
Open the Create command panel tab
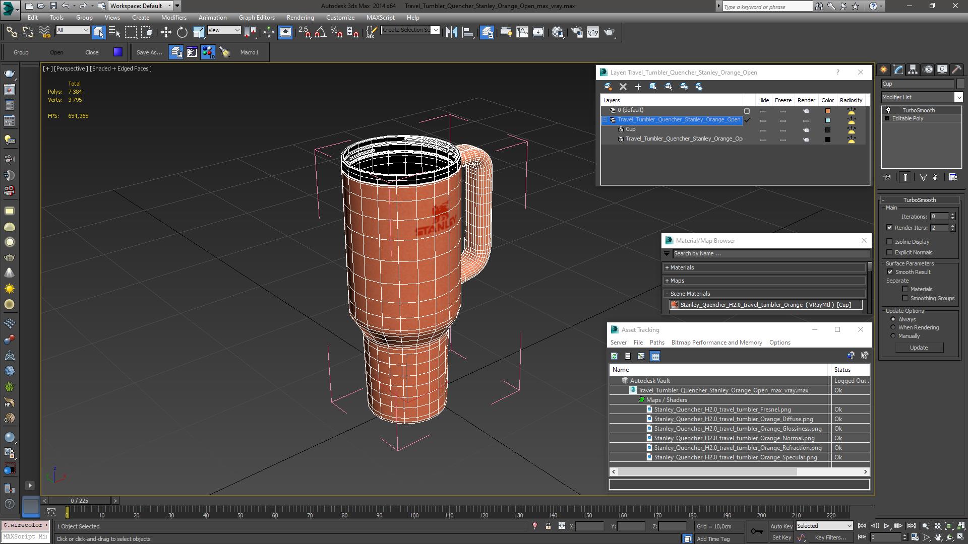[x=884, y=70]
